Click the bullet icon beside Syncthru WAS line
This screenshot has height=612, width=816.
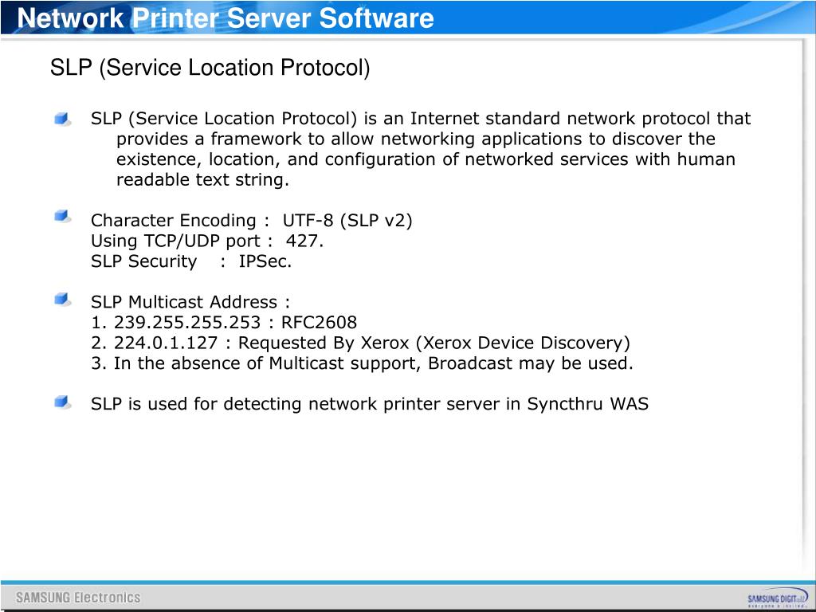(x=62, y=402)
